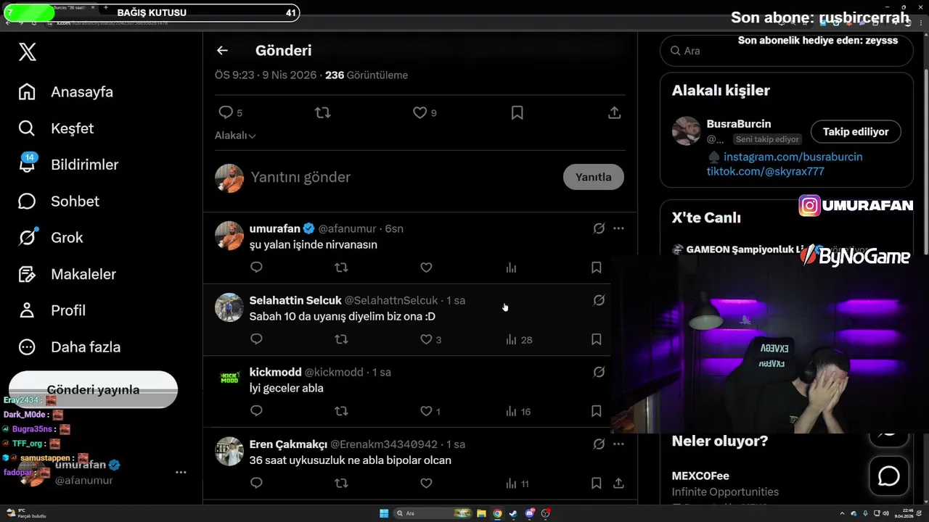Like Selahattin Selcuk's comment with 3 likes
The image size is (929, 522).
[431, 339]
